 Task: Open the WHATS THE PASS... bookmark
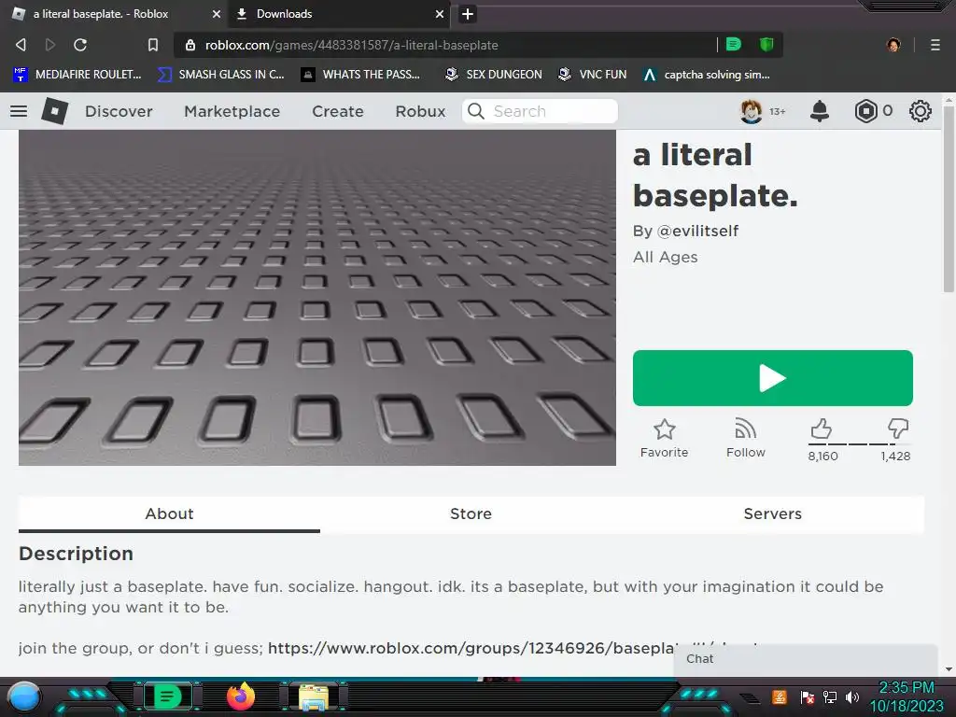[360, 75]
